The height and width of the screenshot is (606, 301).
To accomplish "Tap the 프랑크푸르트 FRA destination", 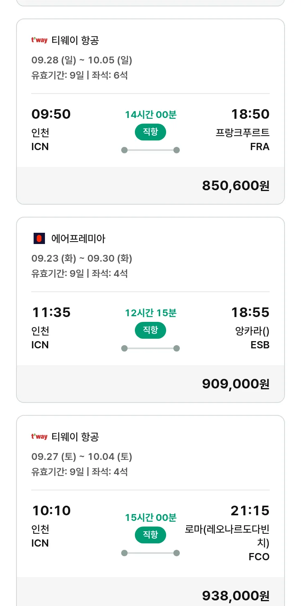I will tap(242, 139).
